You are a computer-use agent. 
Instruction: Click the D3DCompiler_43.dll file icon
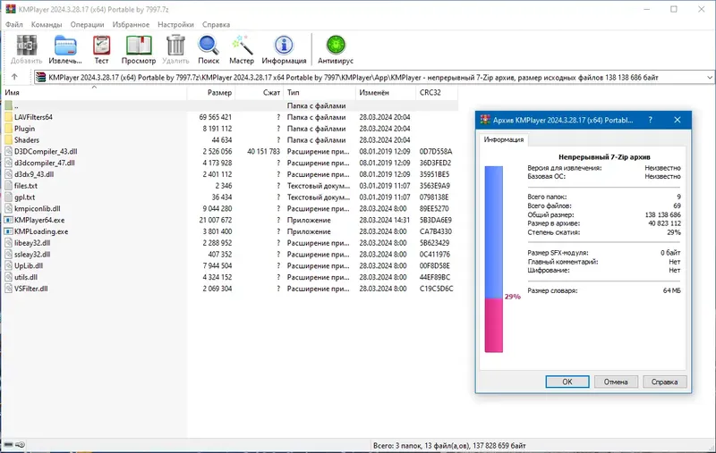pos(8,151)
